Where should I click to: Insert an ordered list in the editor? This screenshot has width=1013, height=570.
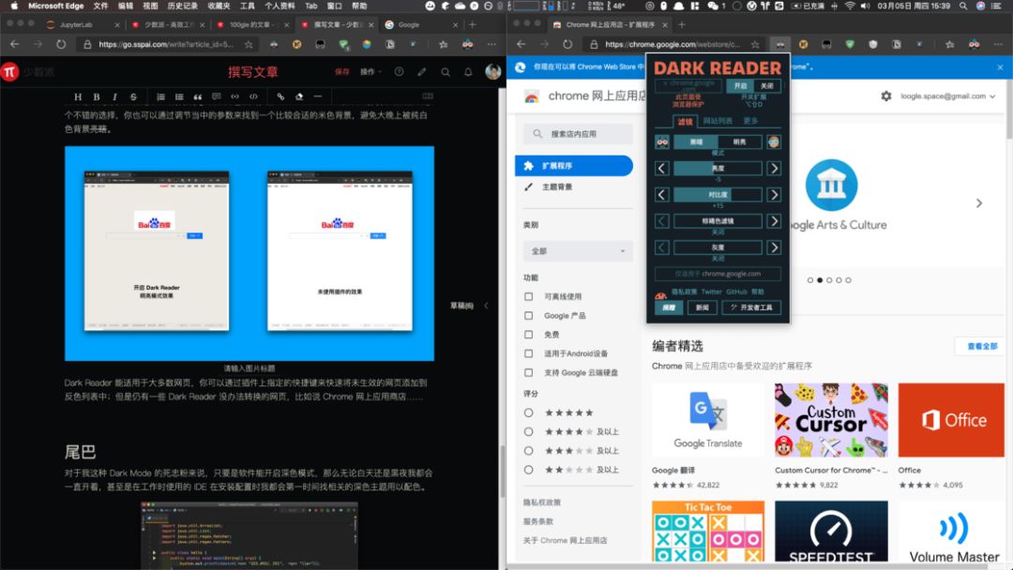(161, 97)
